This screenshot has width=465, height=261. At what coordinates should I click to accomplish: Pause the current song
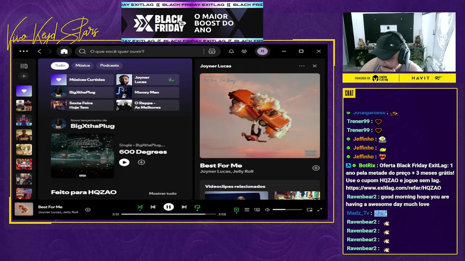point(169,207)
